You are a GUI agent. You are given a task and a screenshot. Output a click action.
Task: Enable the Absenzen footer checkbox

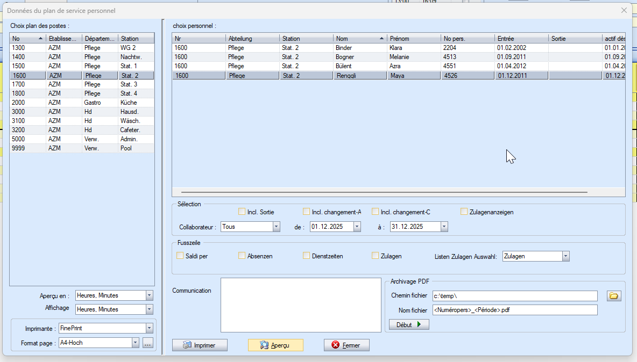(242, 256)
